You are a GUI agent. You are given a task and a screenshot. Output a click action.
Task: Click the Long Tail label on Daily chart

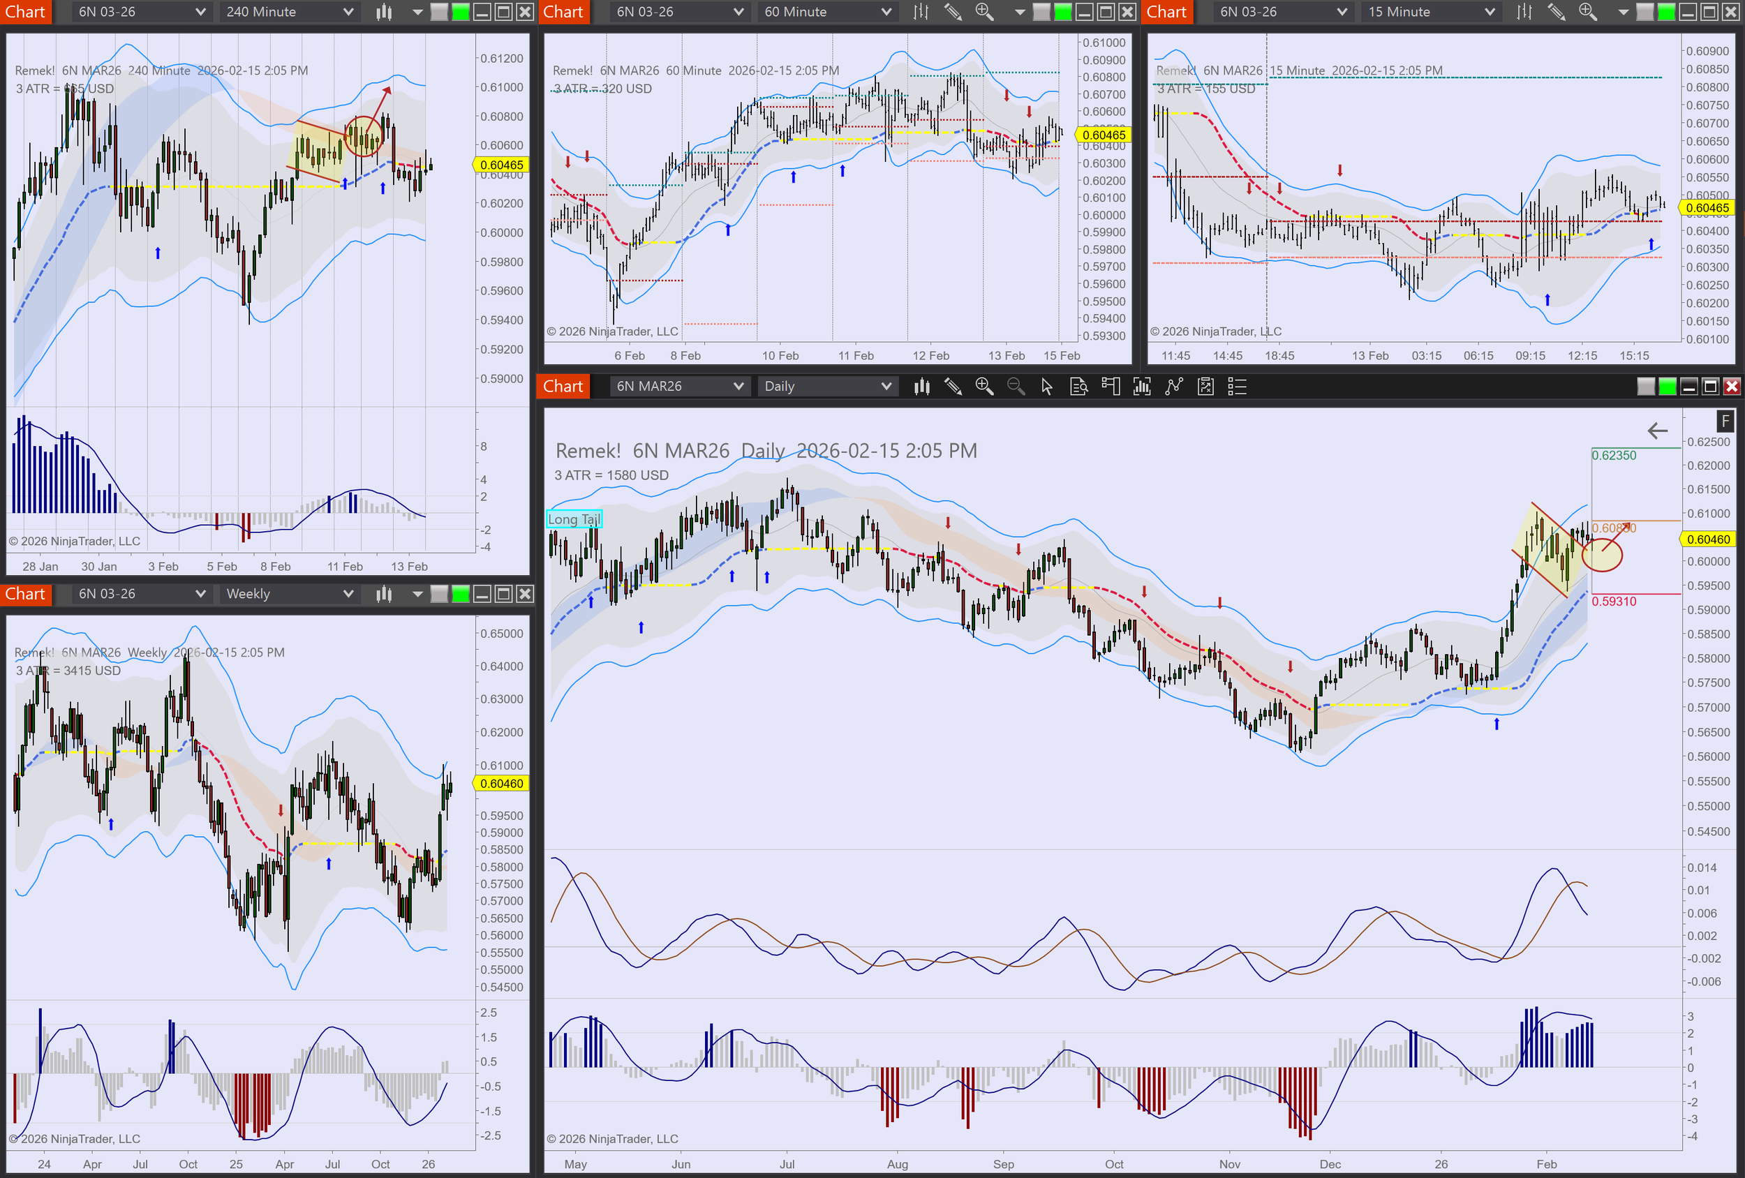[574, 519]
